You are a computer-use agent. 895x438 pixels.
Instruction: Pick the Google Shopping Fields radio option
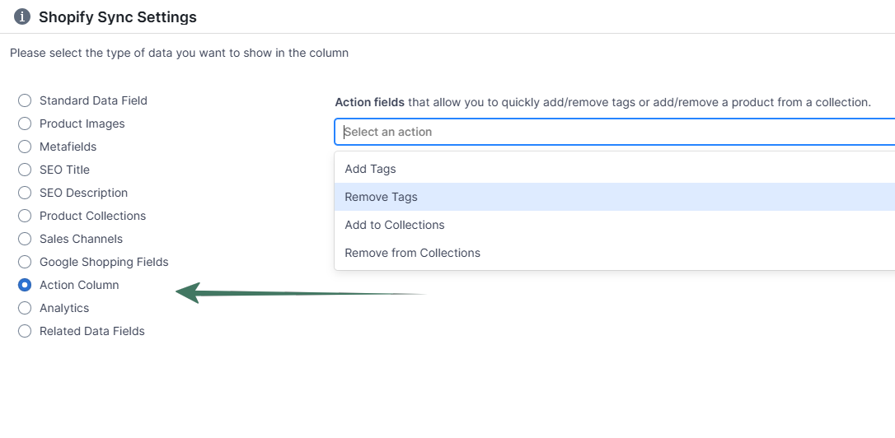point(25,262)
